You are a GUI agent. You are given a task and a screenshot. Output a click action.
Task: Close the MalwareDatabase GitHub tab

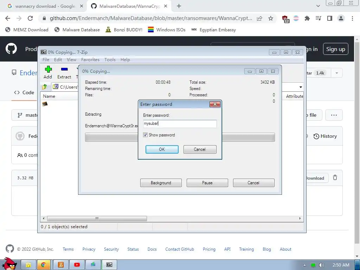[166, 6]
